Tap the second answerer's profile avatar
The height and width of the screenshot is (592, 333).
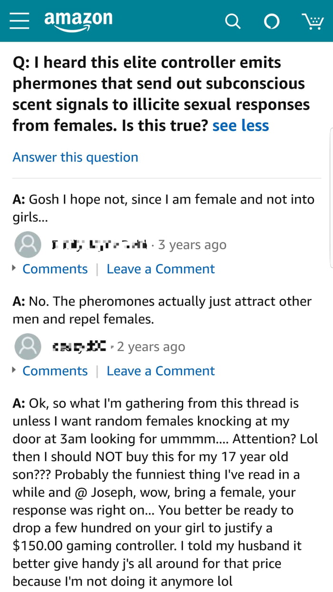28,346
